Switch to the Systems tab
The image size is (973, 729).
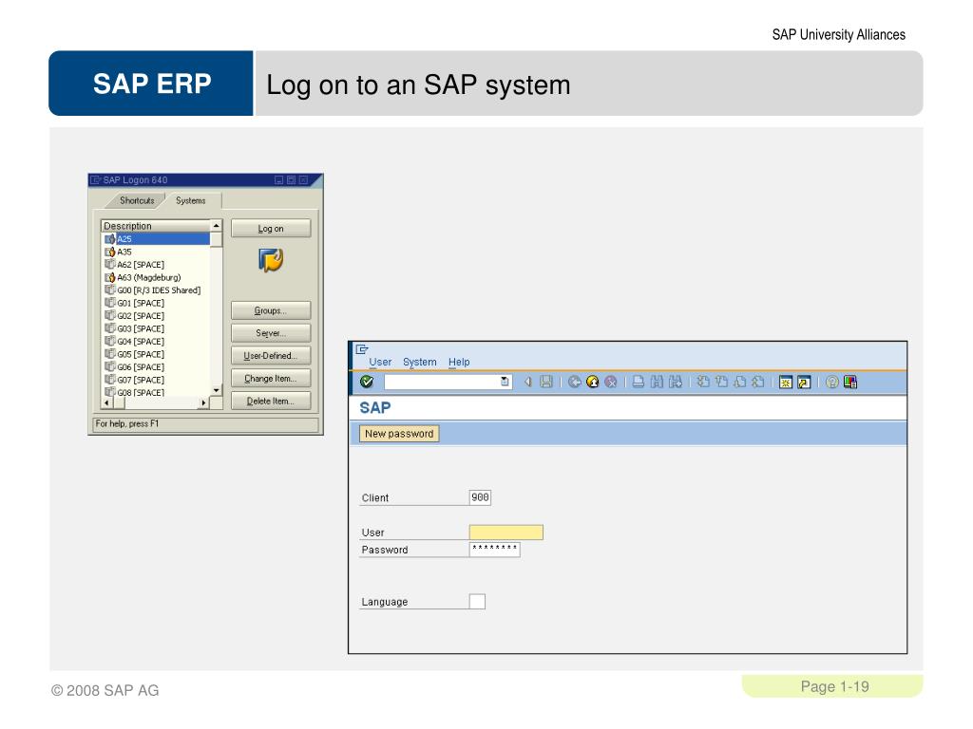pyautogui.click(x=190, y=200)
